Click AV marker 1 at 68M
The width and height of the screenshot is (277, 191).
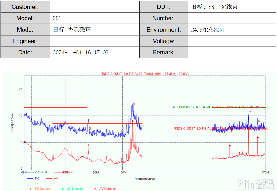pyautogui.click(x=25, y=142)
